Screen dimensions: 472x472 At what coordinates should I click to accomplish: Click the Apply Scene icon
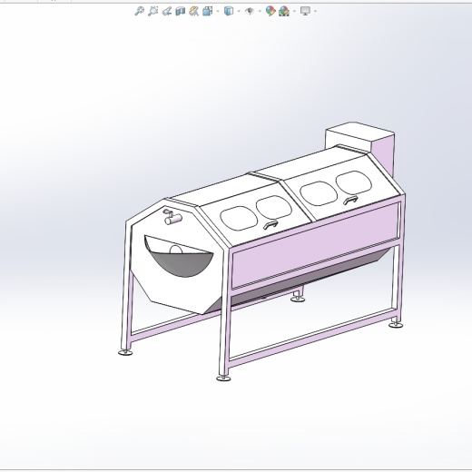point(284,11)
